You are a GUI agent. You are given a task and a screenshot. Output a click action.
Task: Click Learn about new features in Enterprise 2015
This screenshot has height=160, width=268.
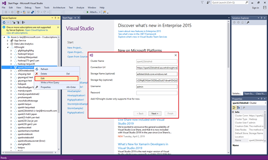(x=139, y=31)
